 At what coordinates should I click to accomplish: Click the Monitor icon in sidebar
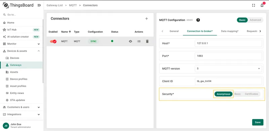(x=4, y=44)
